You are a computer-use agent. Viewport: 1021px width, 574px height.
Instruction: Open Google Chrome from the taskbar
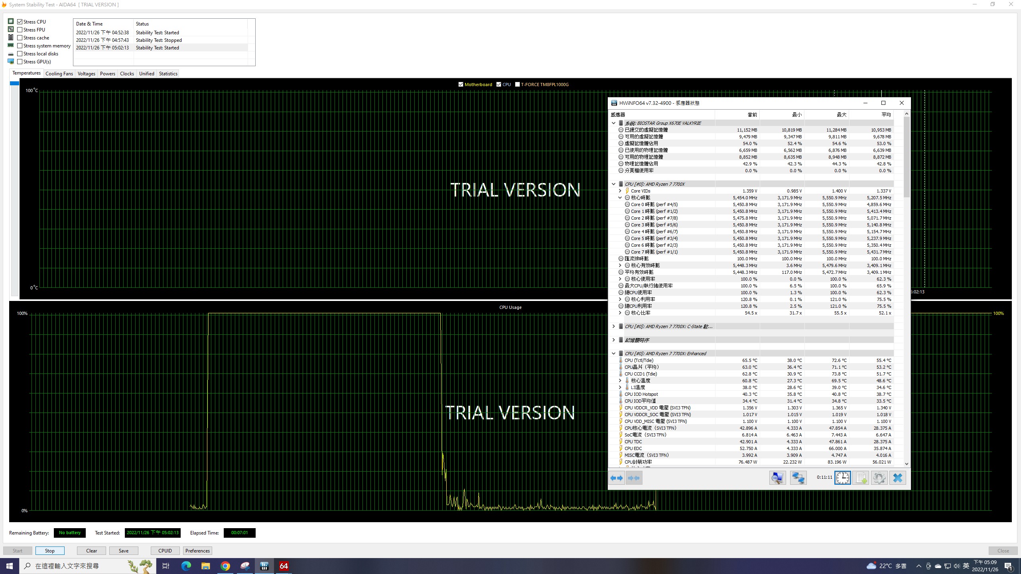pyautogui.click(x=225, y=566)
